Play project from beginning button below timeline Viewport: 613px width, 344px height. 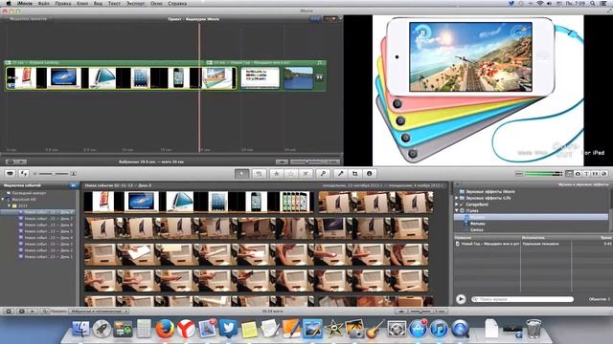[21, 161]
